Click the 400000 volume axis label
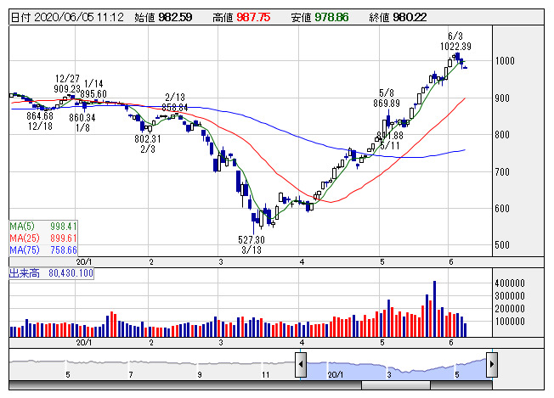Image resolution: width=554 pixels, height=398 pixels. tap(510, 283)
